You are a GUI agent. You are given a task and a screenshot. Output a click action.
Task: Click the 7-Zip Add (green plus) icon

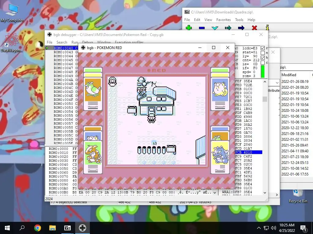(x=189, y=28)
